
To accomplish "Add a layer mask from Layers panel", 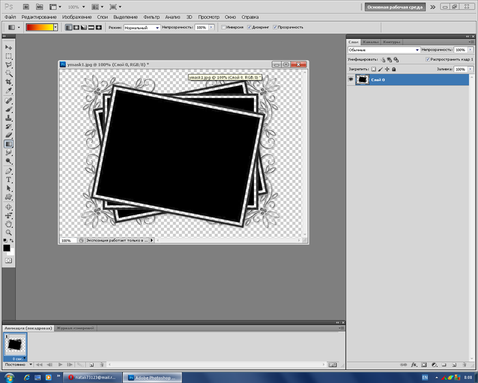I will (424, 365).
